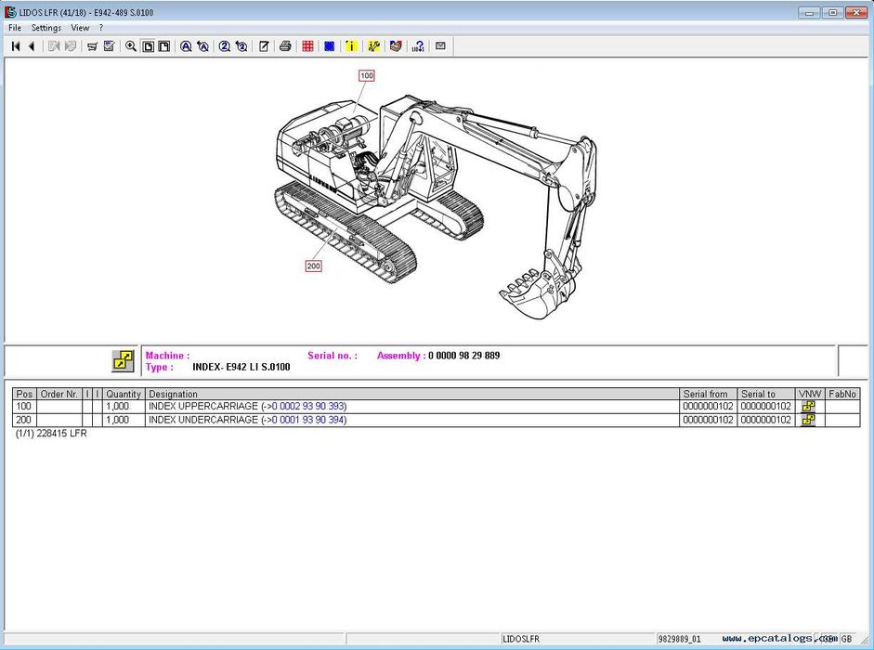Follow uppercarriage link 0 0002 93 90 393
The height and width of the screenshot is (650, 874).
click(307, 407)
